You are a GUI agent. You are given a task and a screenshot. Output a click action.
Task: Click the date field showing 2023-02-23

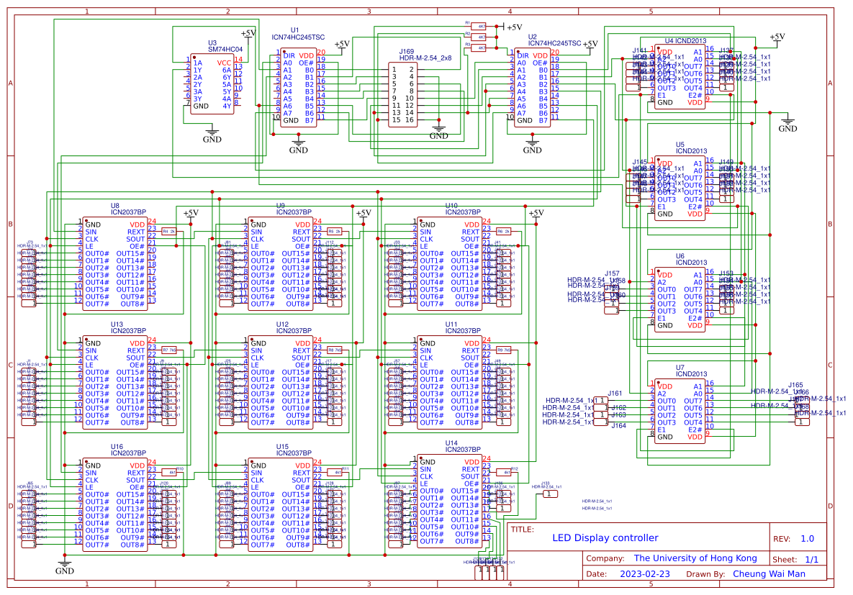point(645,574)
